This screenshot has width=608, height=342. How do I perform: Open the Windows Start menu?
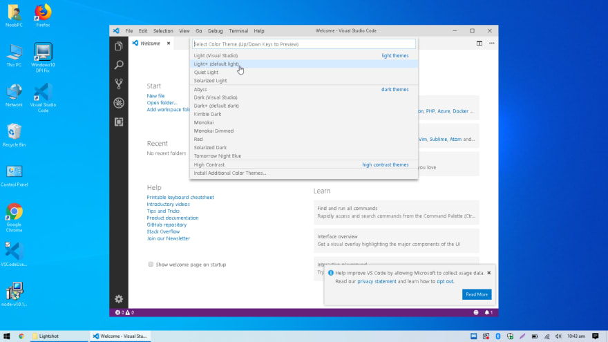tap(7, 336)
